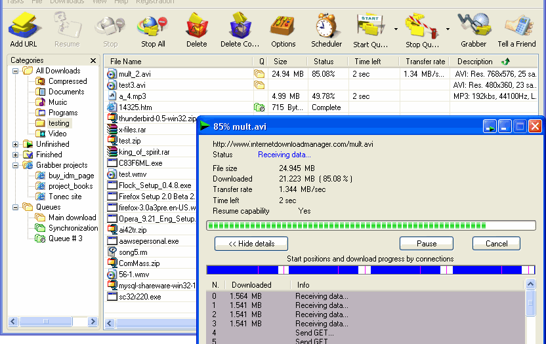The image size is (546, 344).
Task: Select x-files.rar in the list
Action: 133,130
